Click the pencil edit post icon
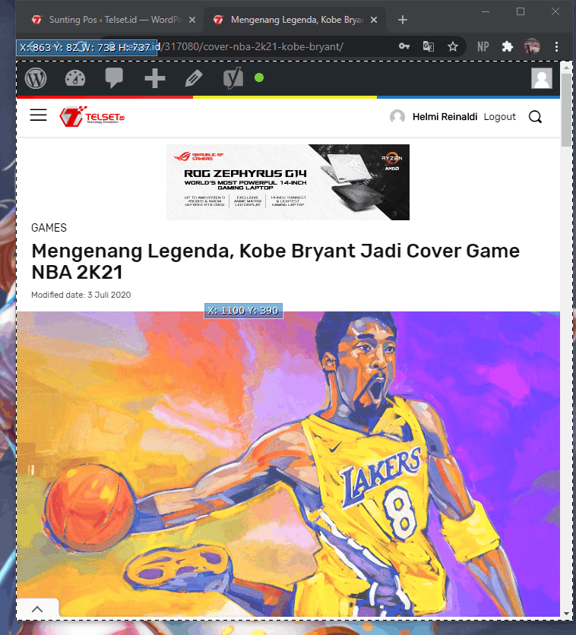Viewport: 576px width, 635px height. 194,78
